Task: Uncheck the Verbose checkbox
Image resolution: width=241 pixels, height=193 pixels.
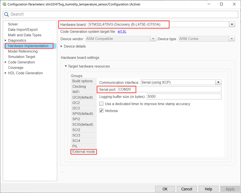Action: pyautogui.click(x=101, y=111)
